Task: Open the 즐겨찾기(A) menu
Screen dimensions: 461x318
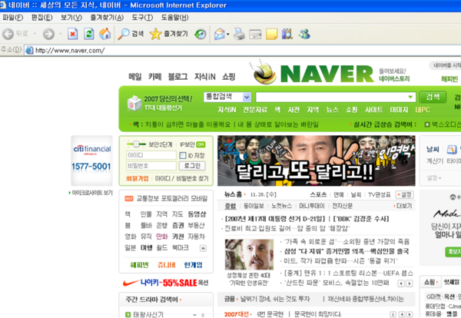Action: (x=107, y=18)
